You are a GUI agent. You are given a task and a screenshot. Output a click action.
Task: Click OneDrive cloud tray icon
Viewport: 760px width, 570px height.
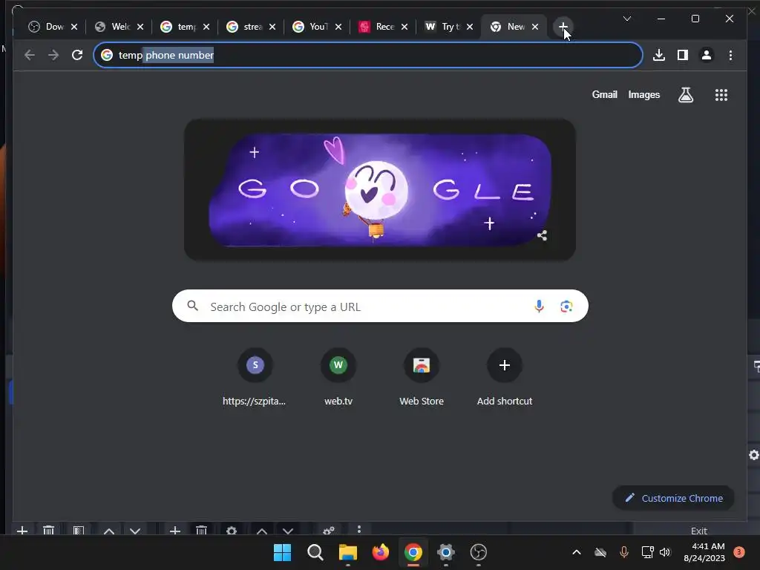(600, 552)
